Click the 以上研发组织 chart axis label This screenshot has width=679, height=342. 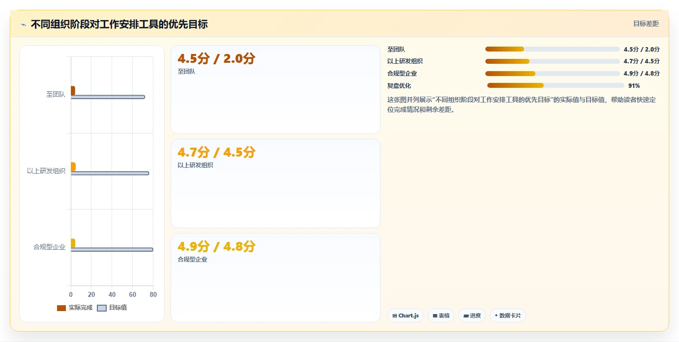46,171
